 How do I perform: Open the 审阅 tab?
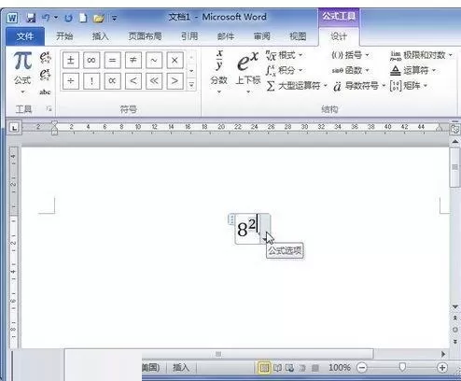click(x=262, y=36)
